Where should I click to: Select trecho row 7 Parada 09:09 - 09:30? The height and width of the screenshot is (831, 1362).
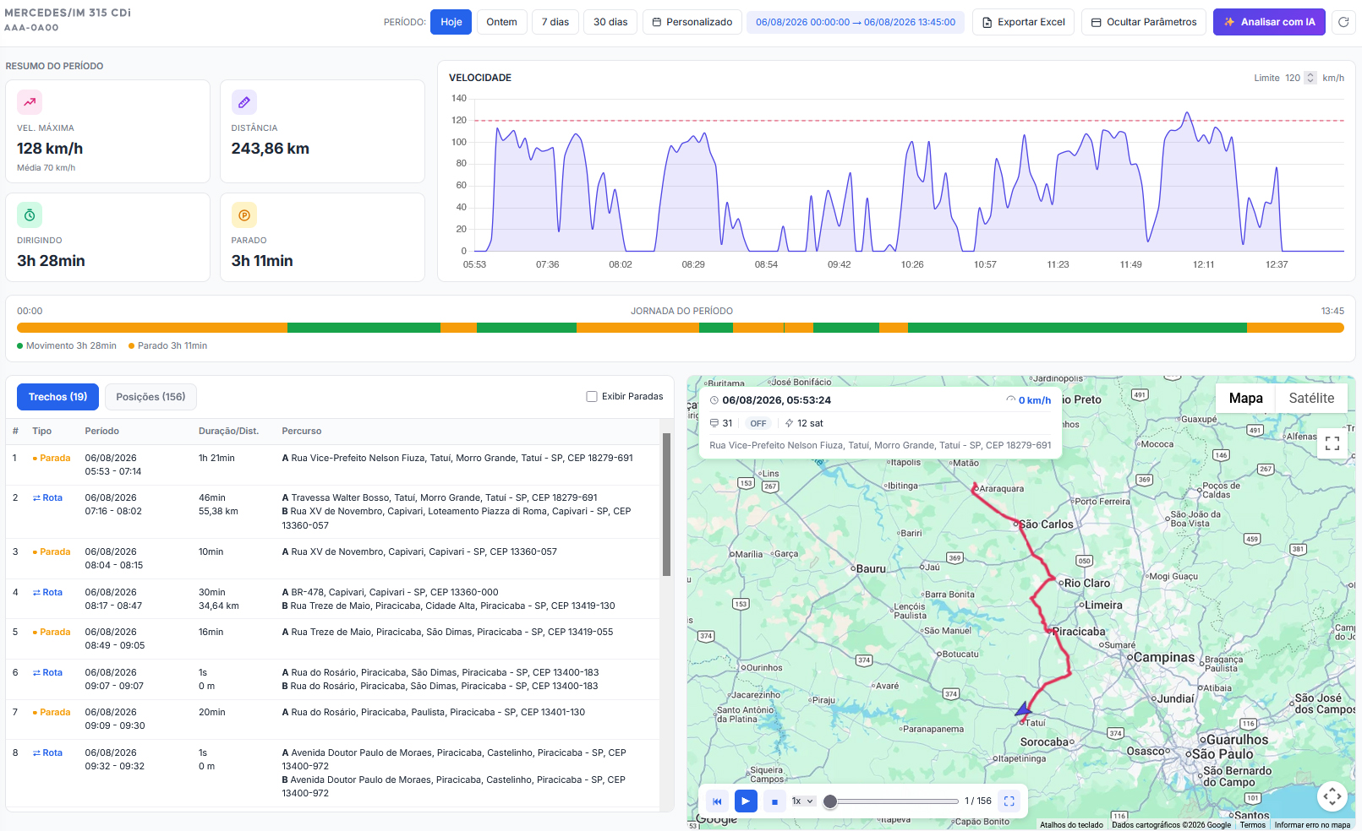333,719
